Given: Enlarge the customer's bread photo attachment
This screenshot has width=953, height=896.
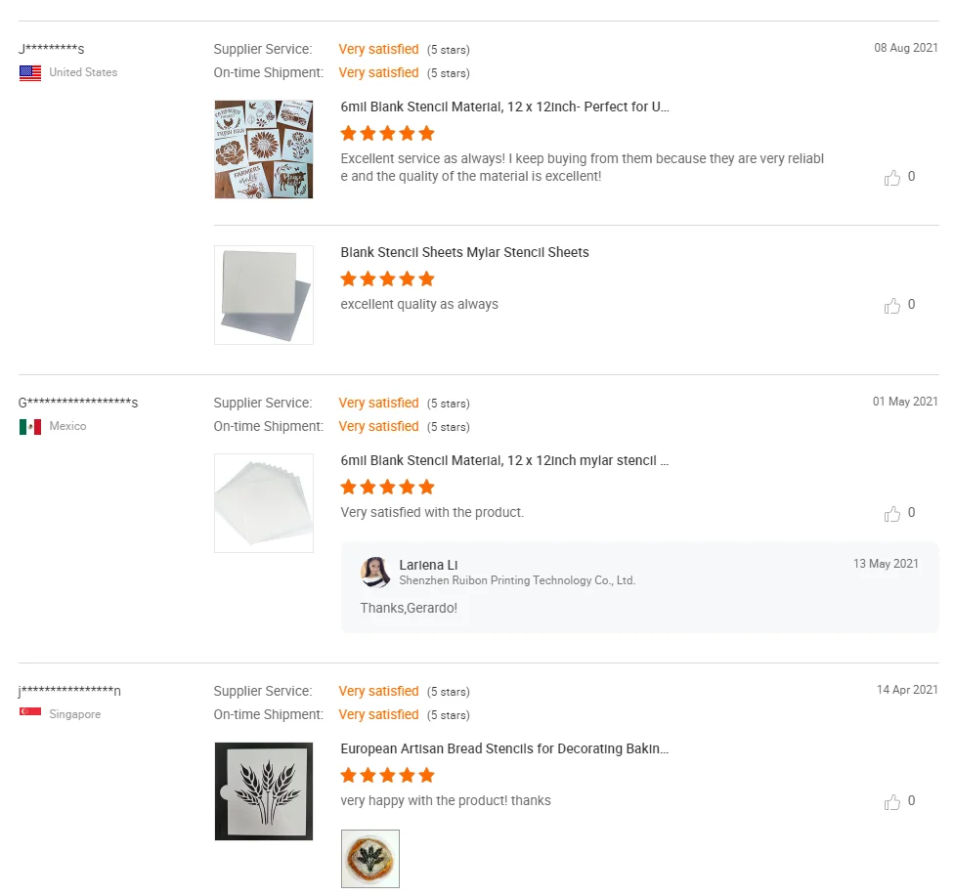Looking at the screenshot, I should 370,859.
